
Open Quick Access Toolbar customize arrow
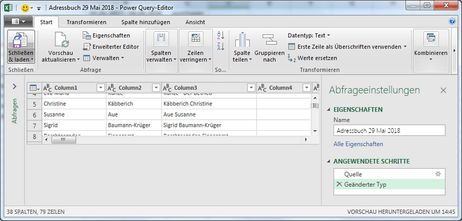39,8
